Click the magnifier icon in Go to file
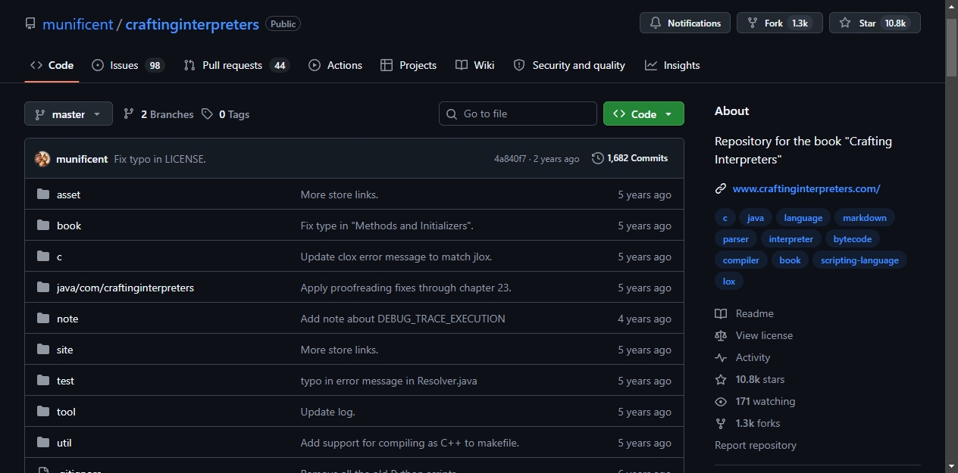Viewport: 958px width, 473px height. tap(452, 114)
